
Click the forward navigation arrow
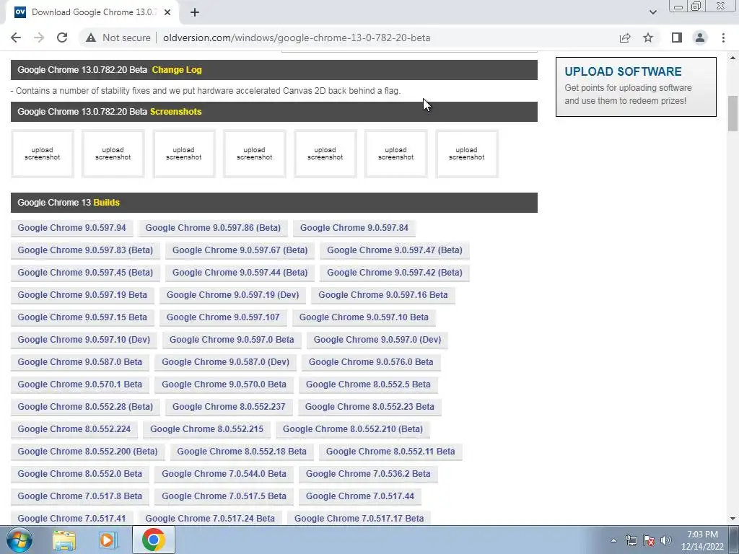(39, 38)
